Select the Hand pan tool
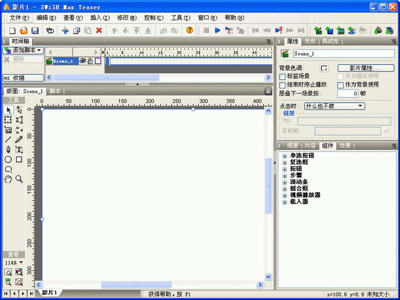Viewport: 400px width, 300px height. tap(8, 179)
